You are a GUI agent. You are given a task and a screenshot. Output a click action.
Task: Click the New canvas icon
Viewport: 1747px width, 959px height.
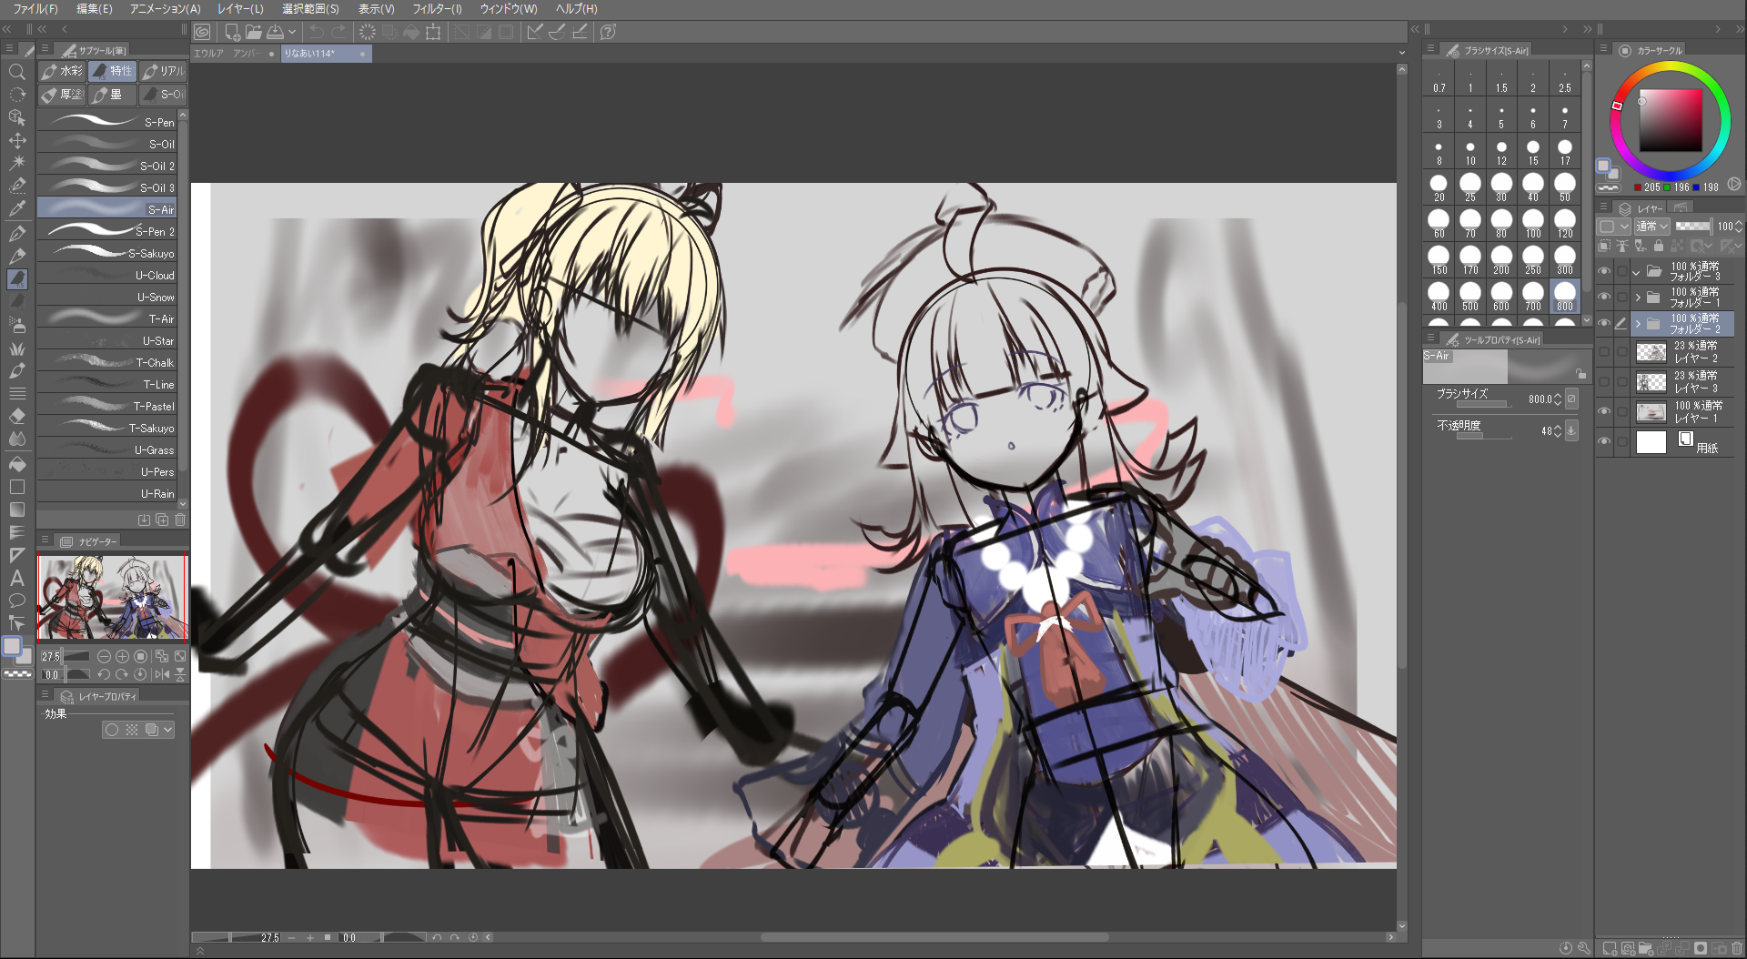coord(232,32)
